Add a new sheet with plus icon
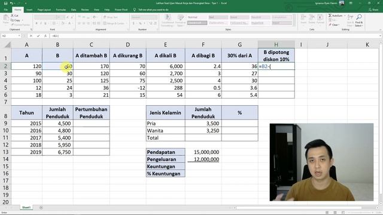This screenshot has height=215, width=383. (x=41, y=208)
